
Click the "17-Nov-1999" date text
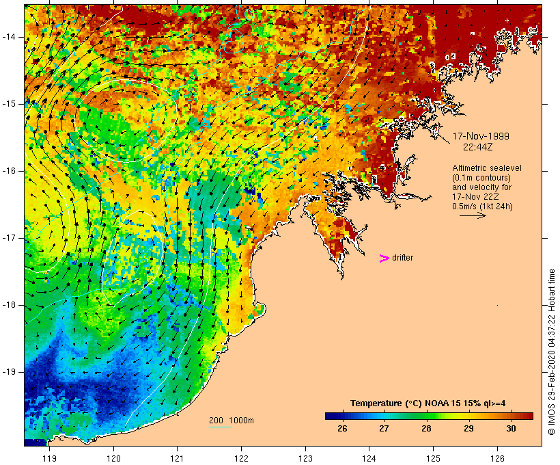tap(481, 136)
